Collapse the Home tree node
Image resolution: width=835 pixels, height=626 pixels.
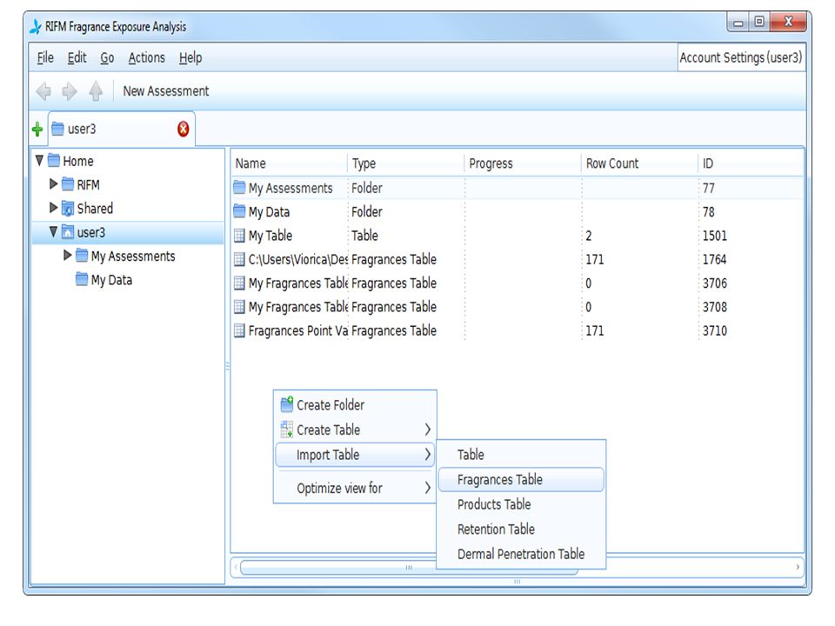[x=39, y=160]
